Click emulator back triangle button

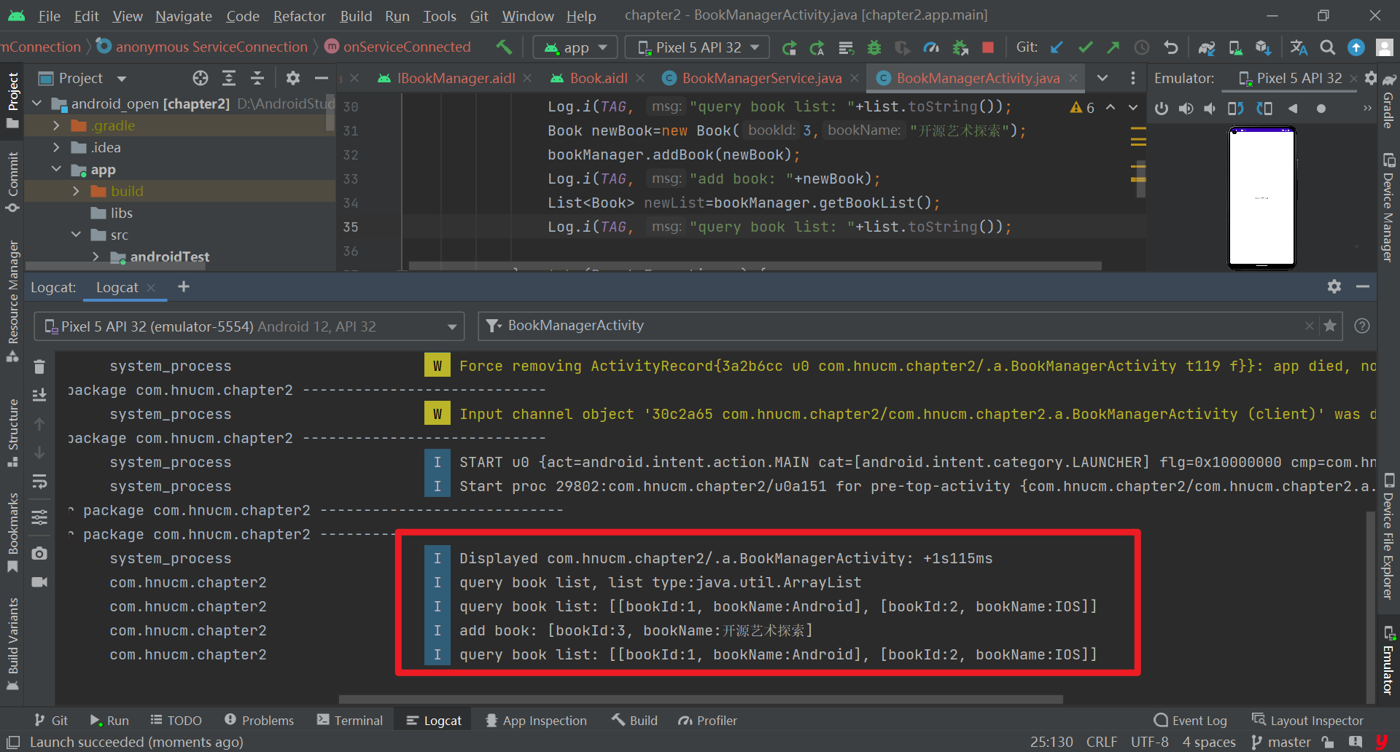1293,109
